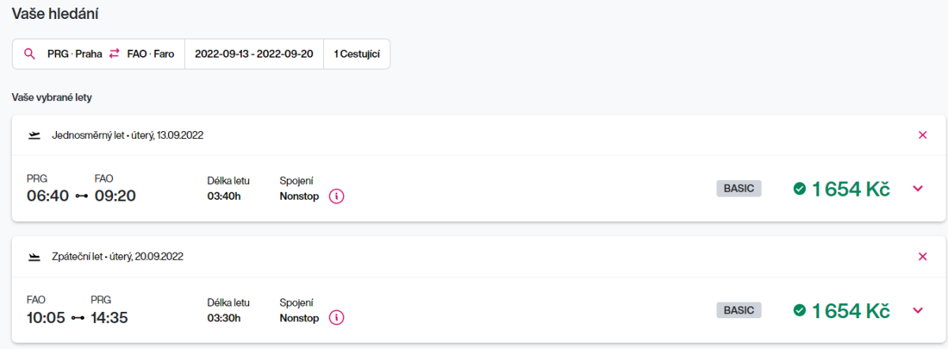Remove the outbound flight on 13.09.2022
The image size is (948, 349).
(x=923, y=135)
